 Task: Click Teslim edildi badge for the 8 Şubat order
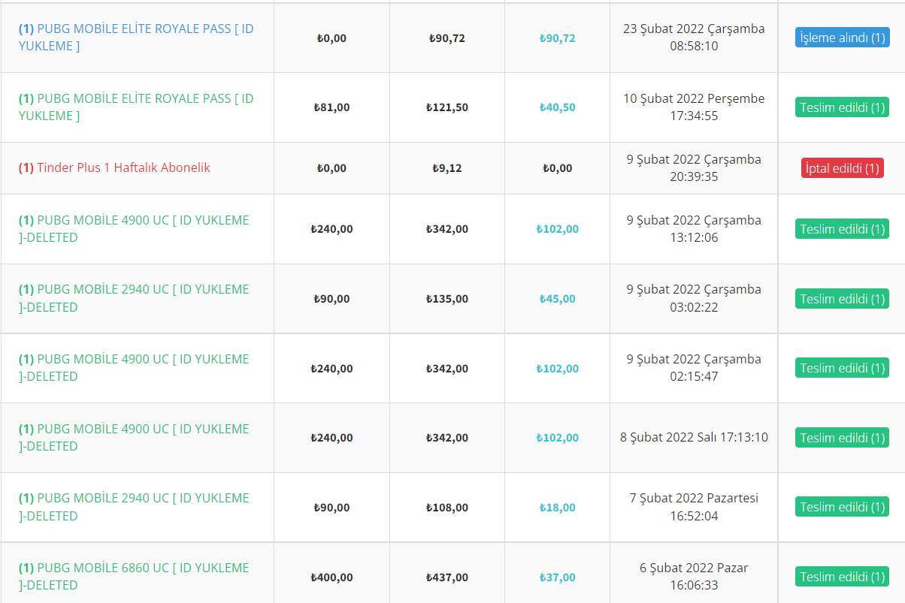pyautogui.click(x=842, y=438)
